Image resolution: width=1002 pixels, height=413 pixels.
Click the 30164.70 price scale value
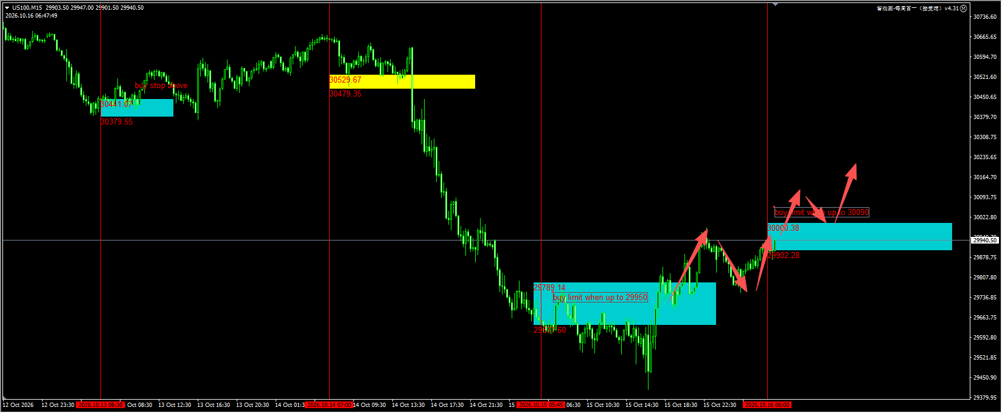pos(985,177)
